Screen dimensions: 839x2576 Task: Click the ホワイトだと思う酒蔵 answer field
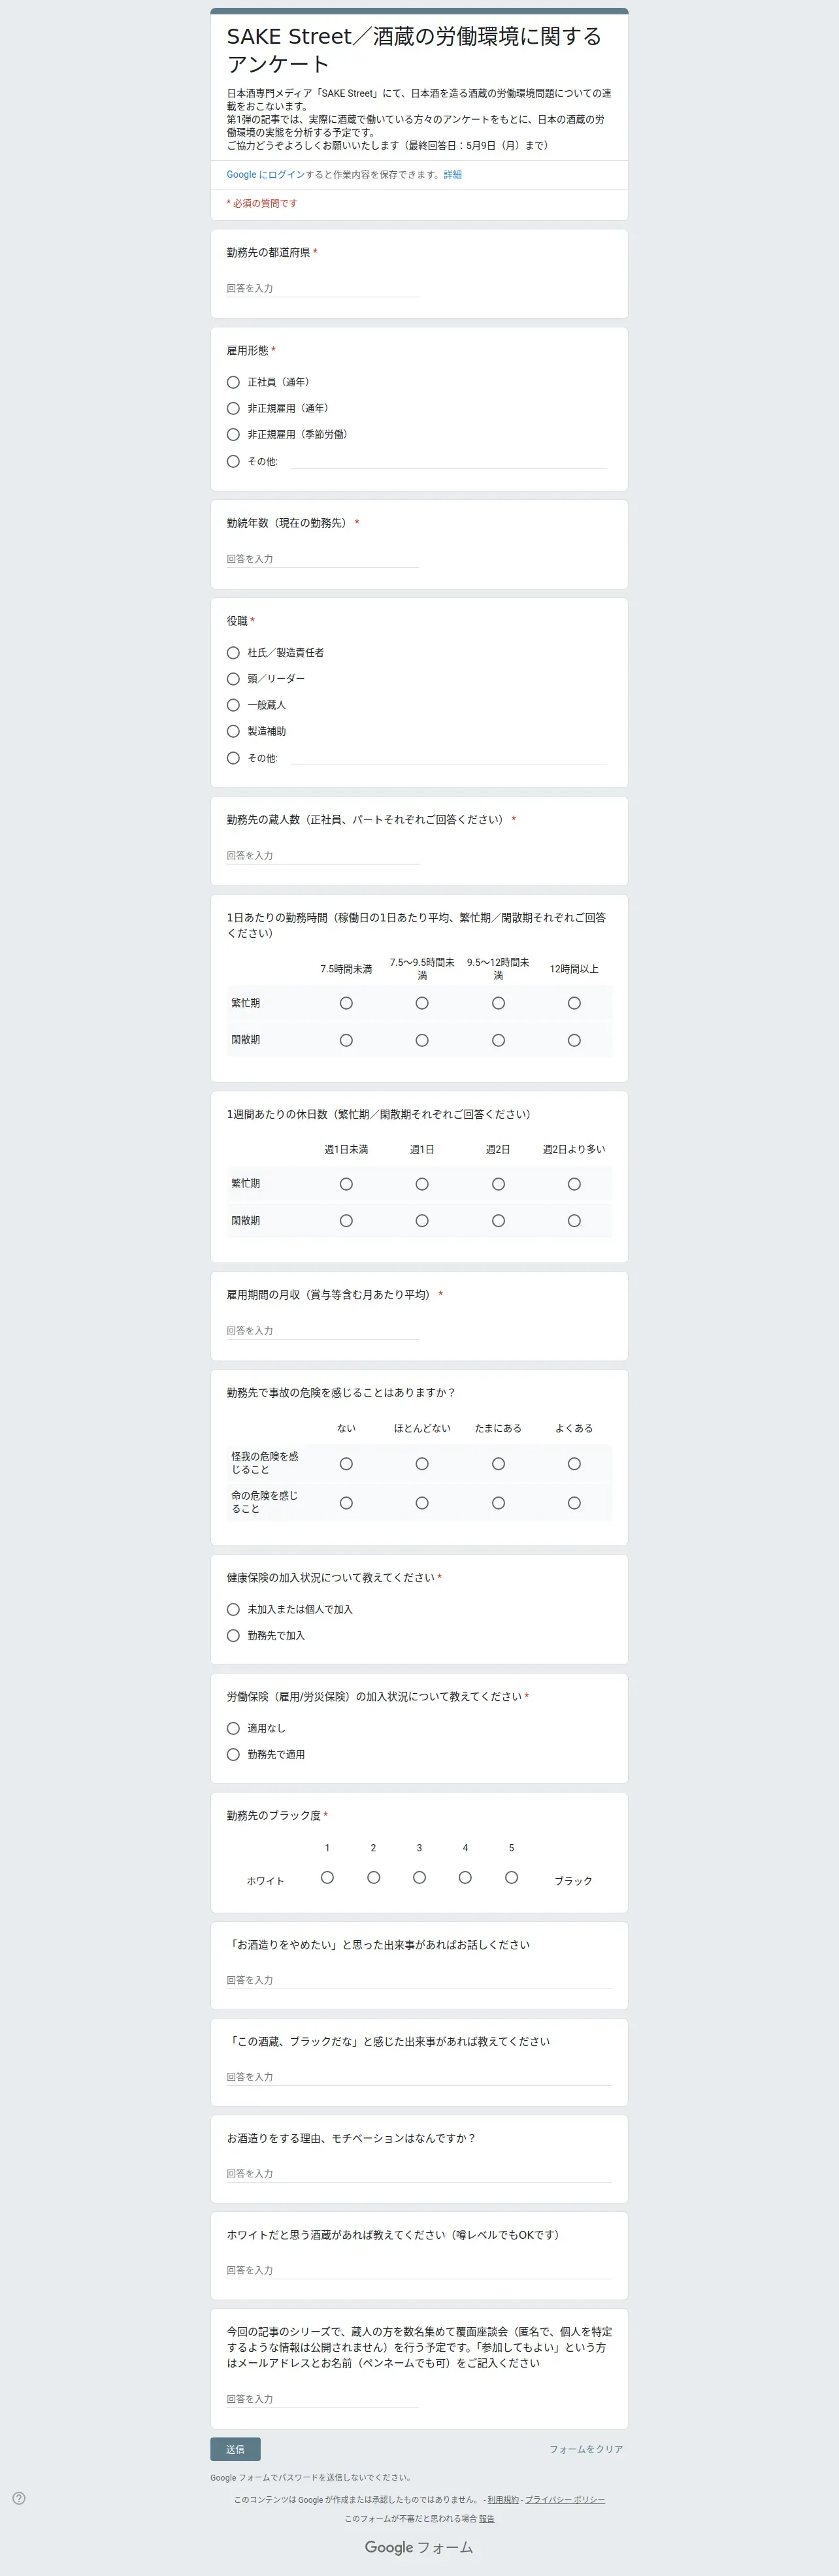point(419,2270)
